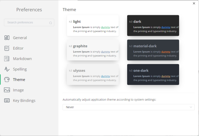
Task: Open the theme auto-adjust Never dropdown
Action: (x=129, y=107)
